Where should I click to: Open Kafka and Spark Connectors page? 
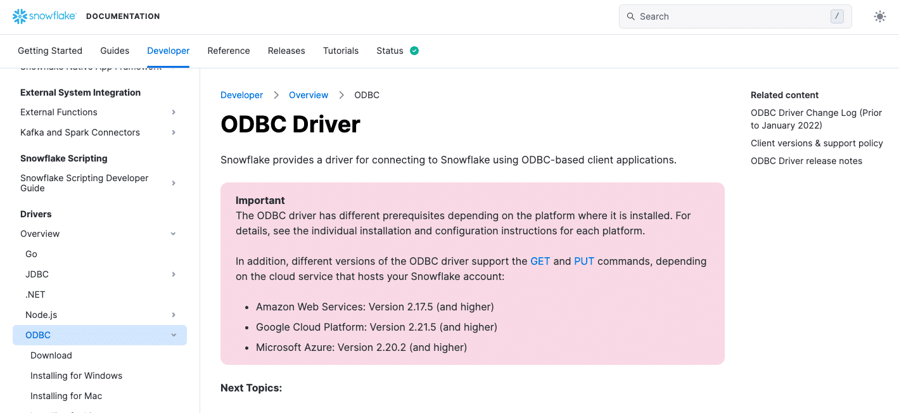[80, 132]
